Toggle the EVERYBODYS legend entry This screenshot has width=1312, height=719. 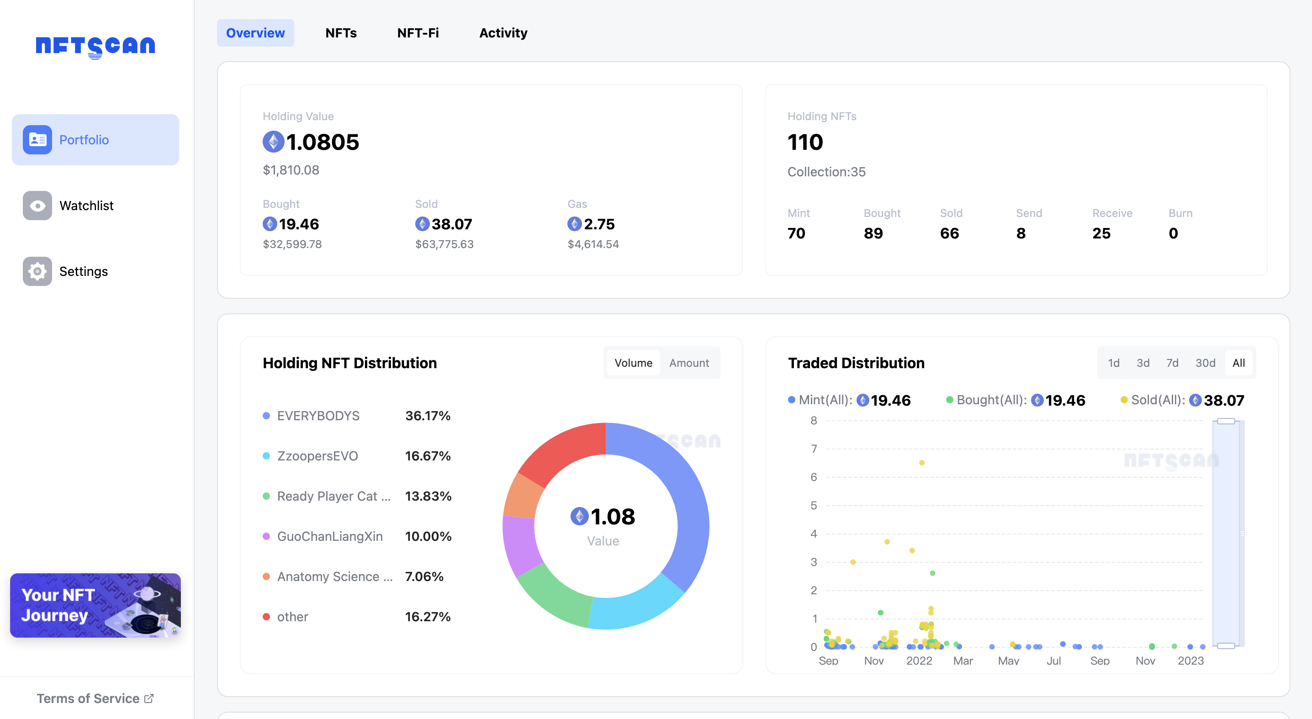(318, 416)
